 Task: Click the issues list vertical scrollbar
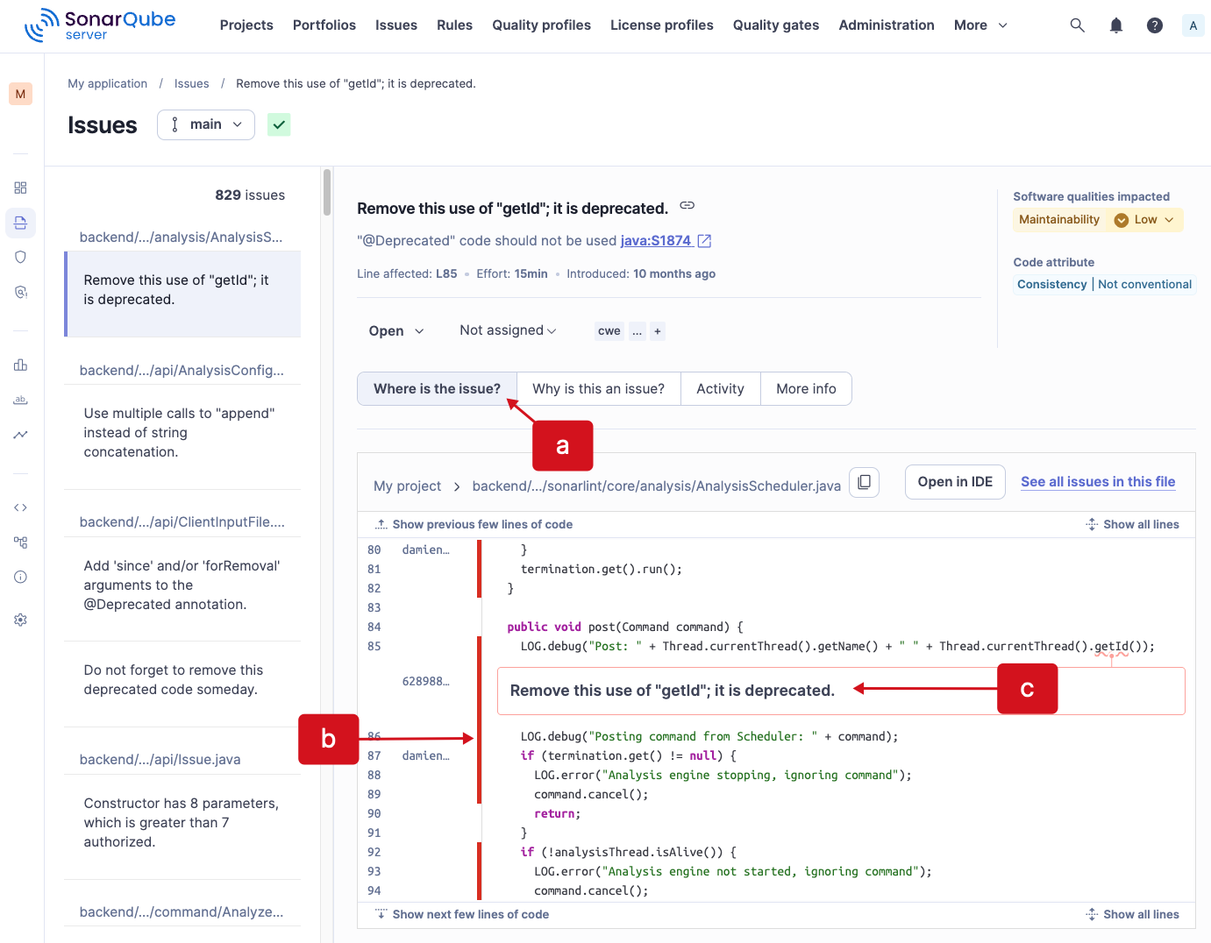click(327, 193)
